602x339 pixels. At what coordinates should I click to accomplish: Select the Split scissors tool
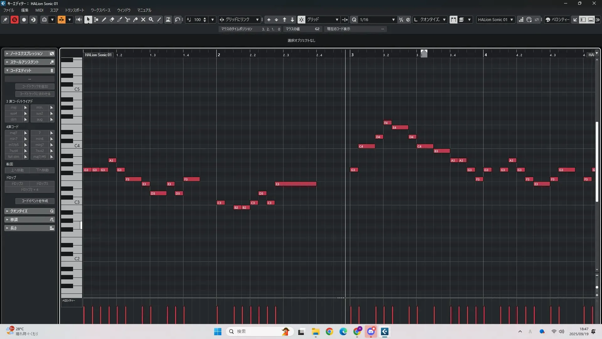tap(128, 19)
